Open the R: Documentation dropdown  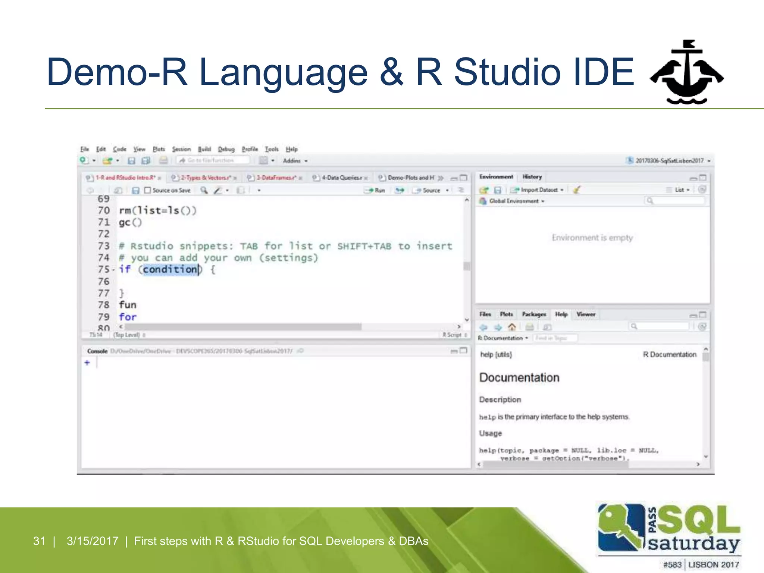(x=503, y=338)
